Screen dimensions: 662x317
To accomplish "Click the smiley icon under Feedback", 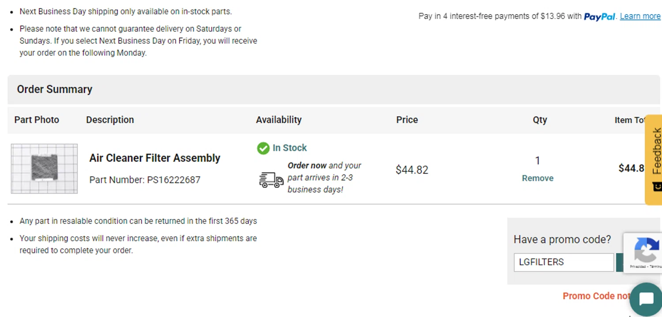I will 657,186.
